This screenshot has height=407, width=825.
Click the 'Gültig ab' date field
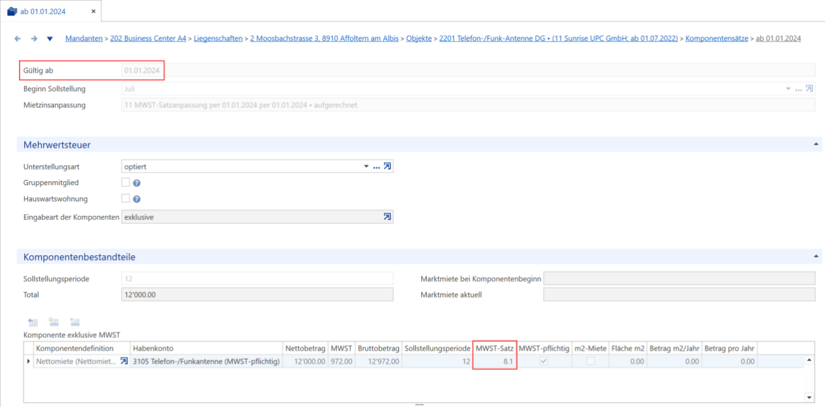click(x=468, y=70)
